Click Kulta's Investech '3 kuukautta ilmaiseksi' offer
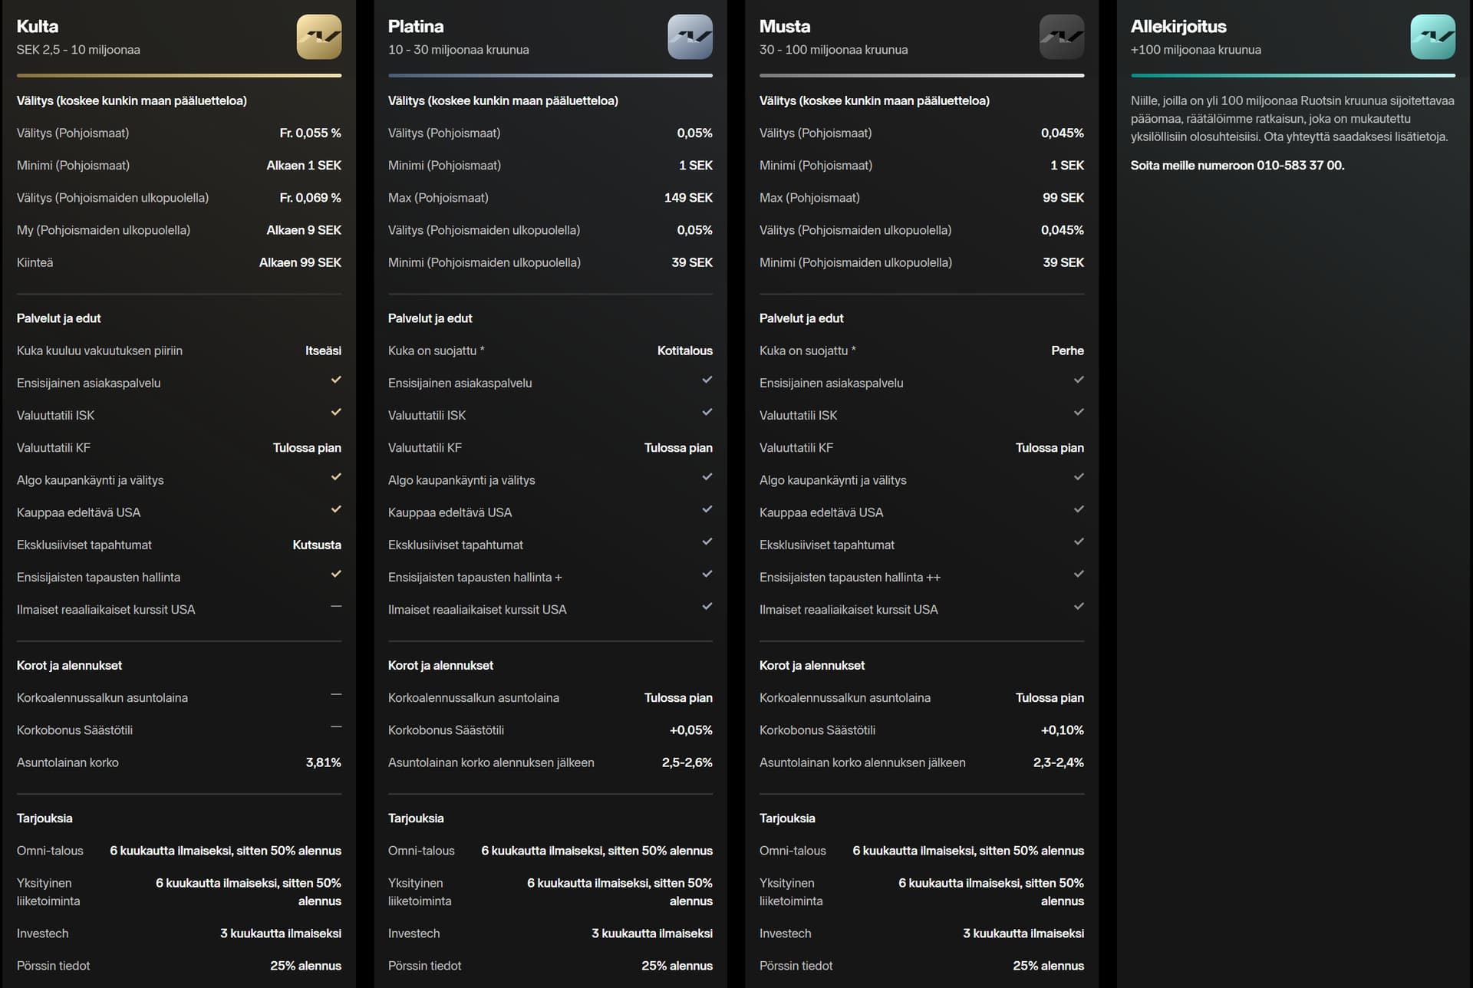The width and height of the screenshot is (1473, 988). [x=281, y=934]
